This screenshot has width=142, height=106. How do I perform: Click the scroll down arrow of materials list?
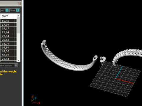pos(18,60)
